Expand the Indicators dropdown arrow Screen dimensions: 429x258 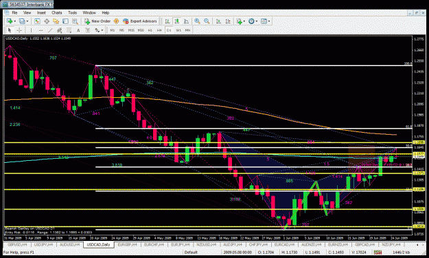point(244,21)
